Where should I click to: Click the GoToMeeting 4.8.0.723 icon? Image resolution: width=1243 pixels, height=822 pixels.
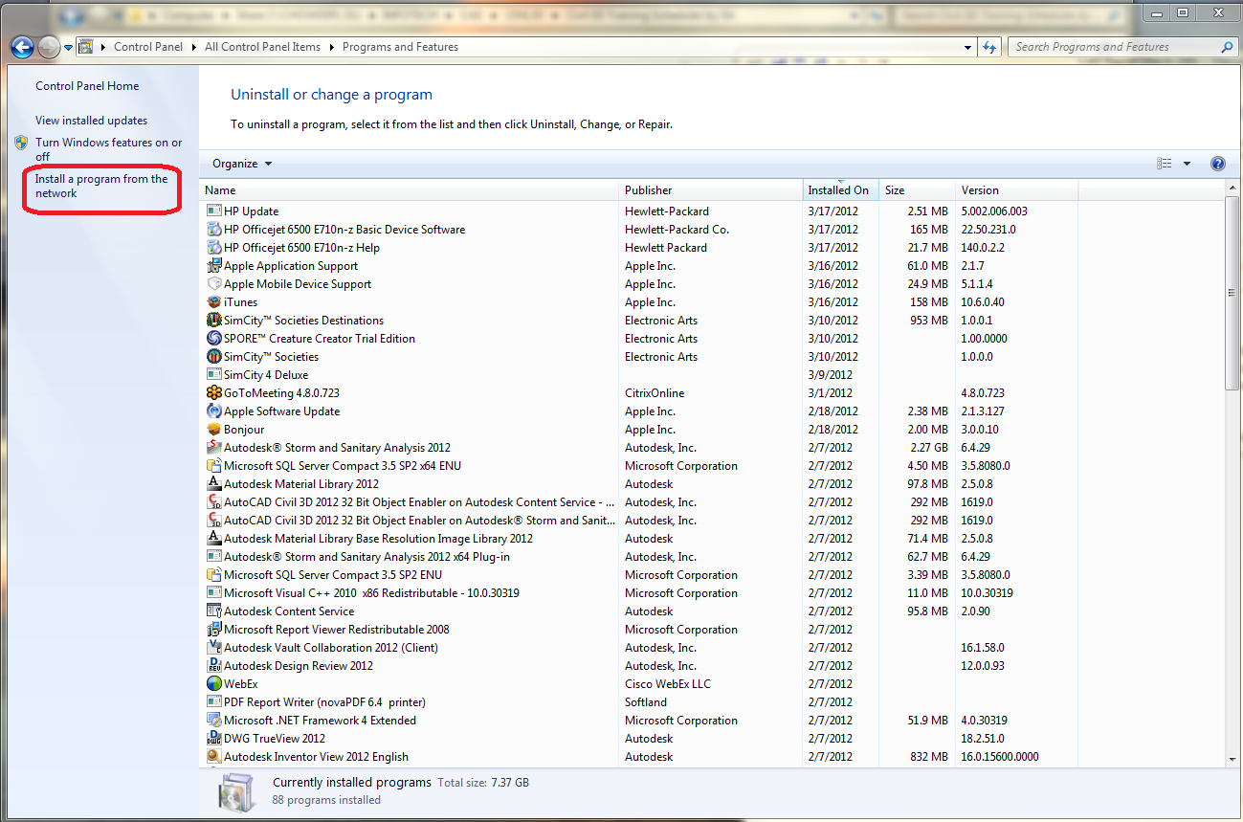tap(213, 392)
